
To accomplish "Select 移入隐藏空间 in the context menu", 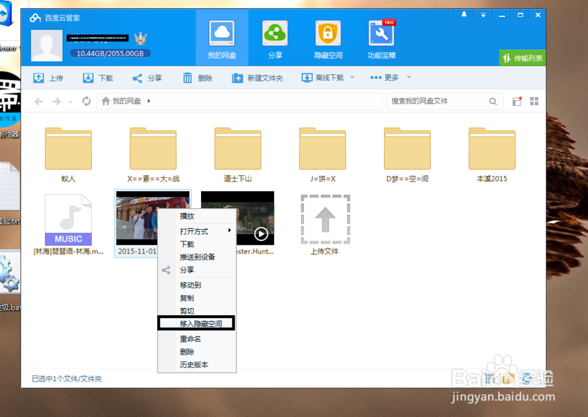I will 196,322.
